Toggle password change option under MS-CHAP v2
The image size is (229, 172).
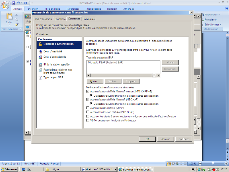(91, 96)
